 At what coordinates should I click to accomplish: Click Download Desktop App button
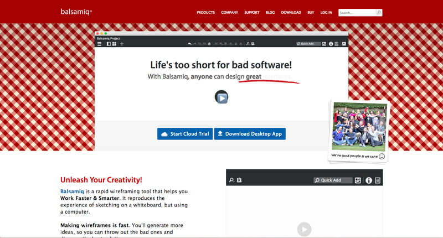point(250,134)
